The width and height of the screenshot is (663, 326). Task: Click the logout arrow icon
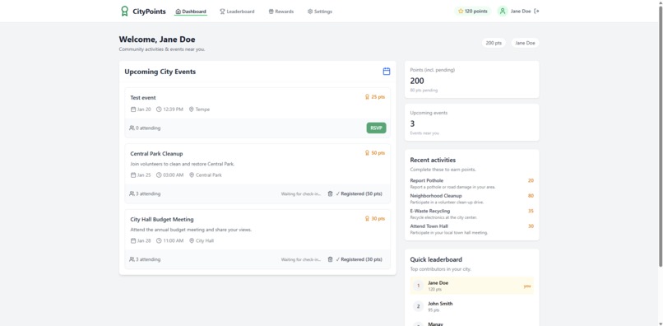[x=536, y=12]
